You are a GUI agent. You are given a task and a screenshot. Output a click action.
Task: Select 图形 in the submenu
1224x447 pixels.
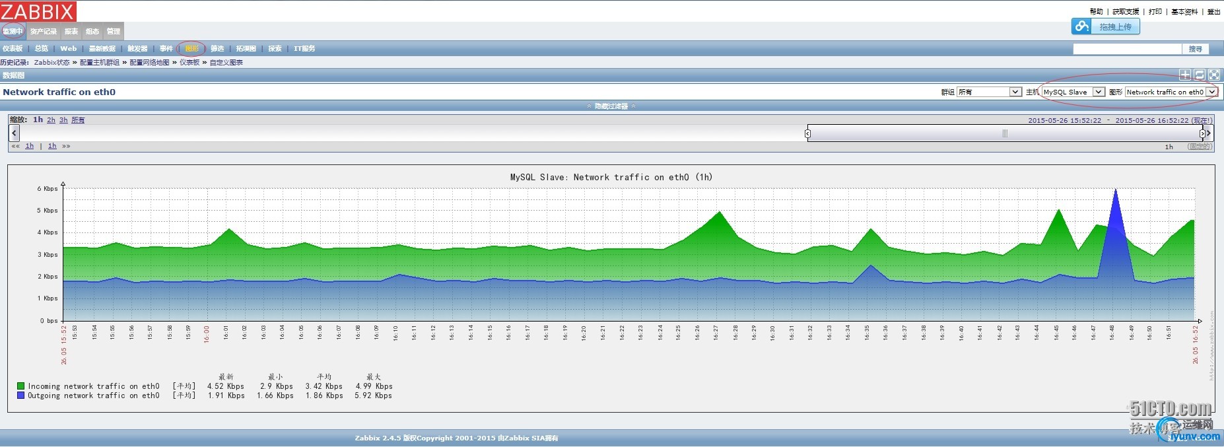click(x=192, y=48)
